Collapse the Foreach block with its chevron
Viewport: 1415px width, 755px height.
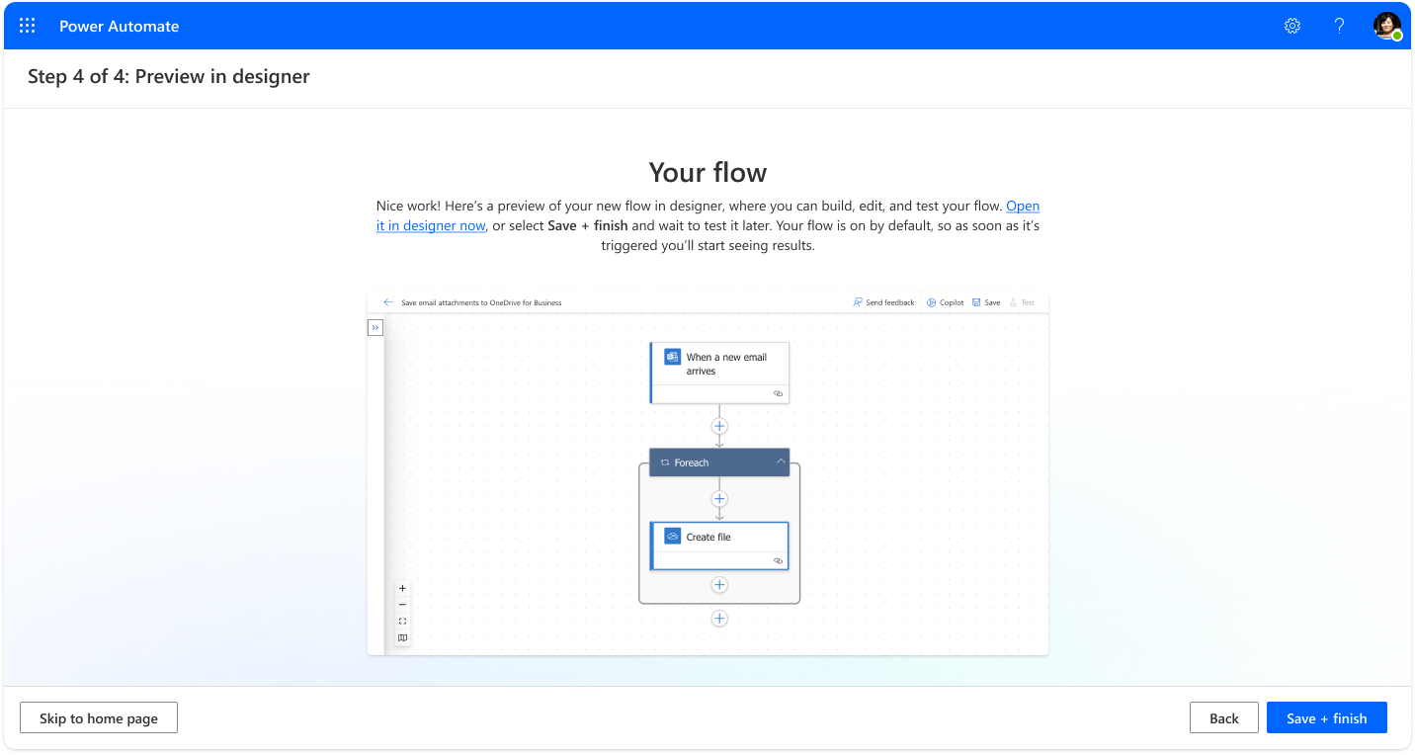[x=781, y=461]
